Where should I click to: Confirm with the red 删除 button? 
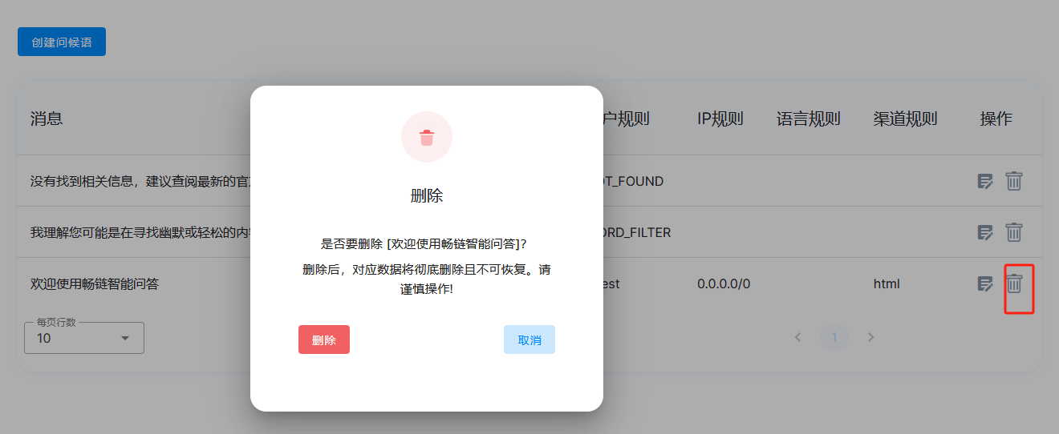[324, 340]
